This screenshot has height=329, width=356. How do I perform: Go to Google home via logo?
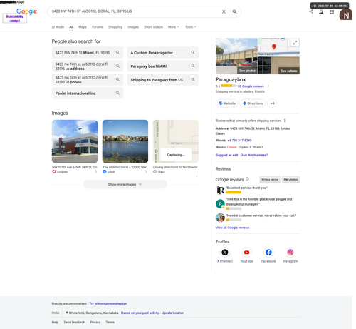click(x=26, y=11)
